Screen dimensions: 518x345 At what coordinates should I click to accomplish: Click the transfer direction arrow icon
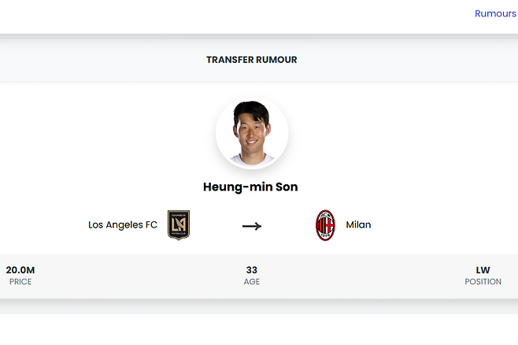click(x=252, y=226)
